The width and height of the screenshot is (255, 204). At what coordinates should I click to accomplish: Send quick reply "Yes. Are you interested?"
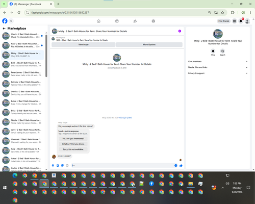73,139
